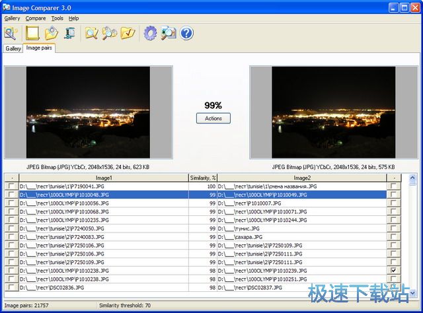
Task: Uncheck right checkbox for P1010239.JPG row
Action: point(394,271)
